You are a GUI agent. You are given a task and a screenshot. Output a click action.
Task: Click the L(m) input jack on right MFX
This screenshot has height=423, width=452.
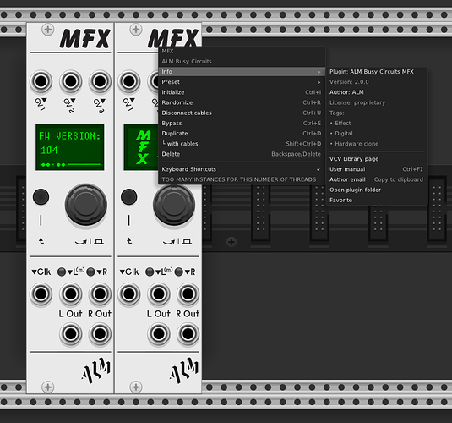click(x=159, y=294)
